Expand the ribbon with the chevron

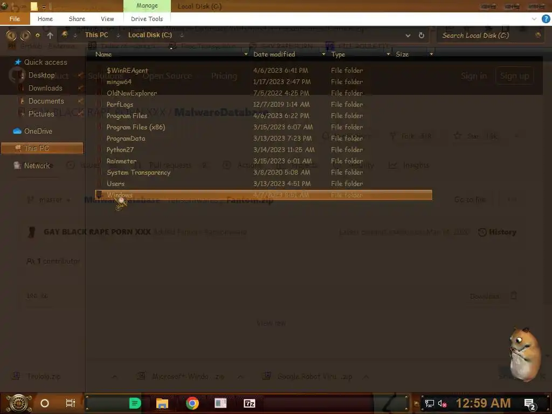click(534, 19)
